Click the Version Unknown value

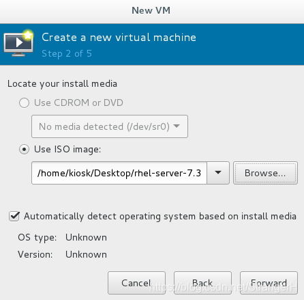click(86, 254)
